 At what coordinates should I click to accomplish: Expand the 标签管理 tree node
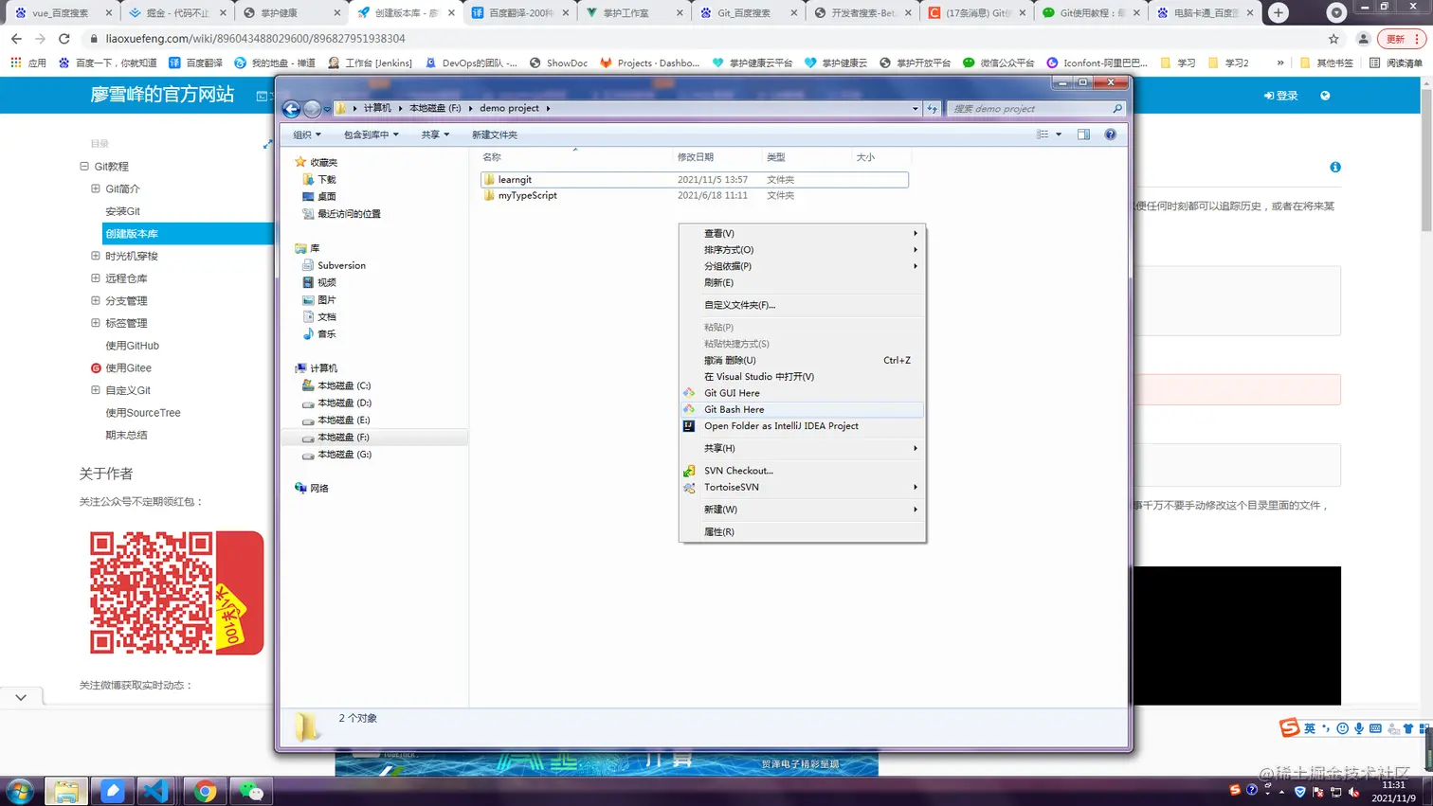tap(96, 323)
